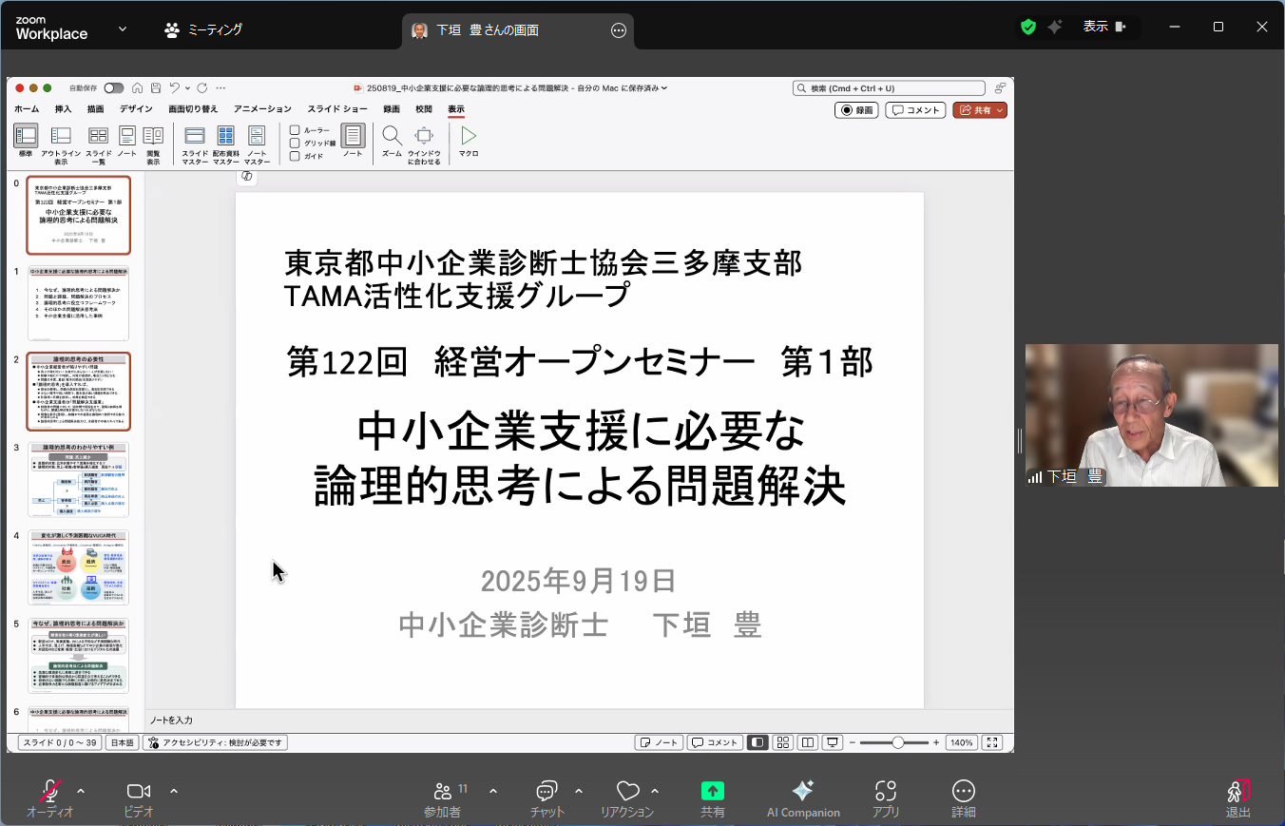Screen dimensions: 1285x826
Task: Expand the video options chevron
Action: 174,790
